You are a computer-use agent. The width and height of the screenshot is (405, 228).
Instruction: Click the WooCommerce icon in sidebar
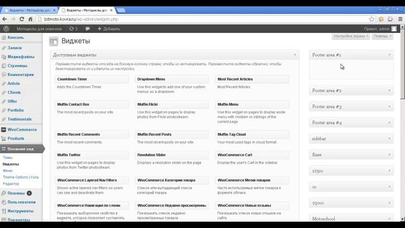coord(4,129)
